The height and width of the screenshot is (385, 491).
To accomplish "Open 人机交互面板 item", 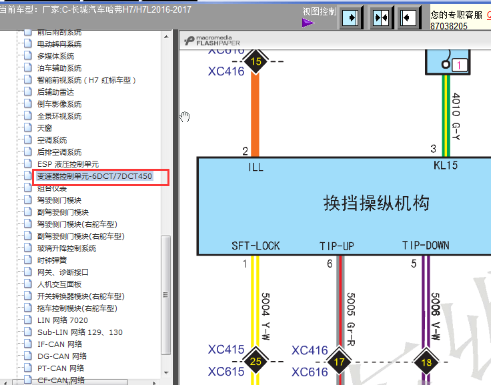I will coord(59,284).
